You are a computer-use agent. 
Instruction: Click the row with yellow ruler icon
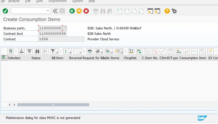(x=131, y=51)
